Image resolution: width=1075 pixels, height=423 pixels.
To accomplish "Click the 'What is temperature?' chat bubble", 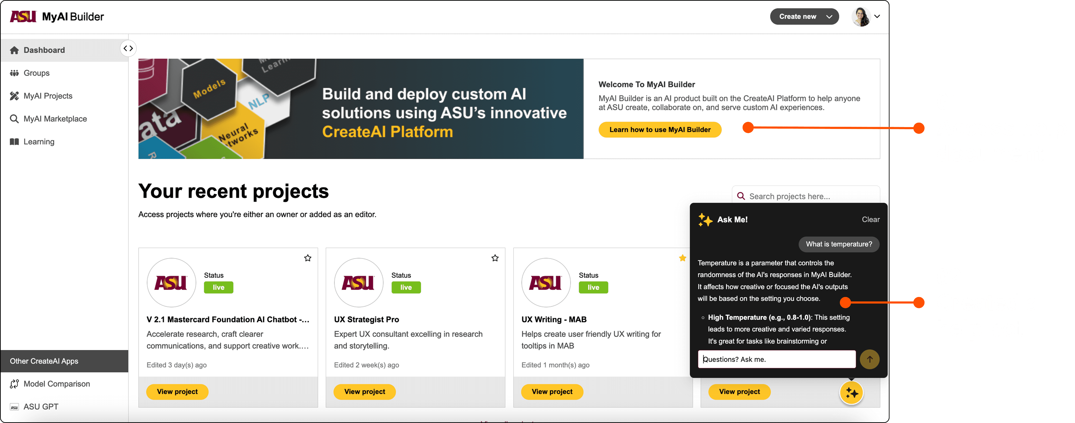I will coord(839,244).
